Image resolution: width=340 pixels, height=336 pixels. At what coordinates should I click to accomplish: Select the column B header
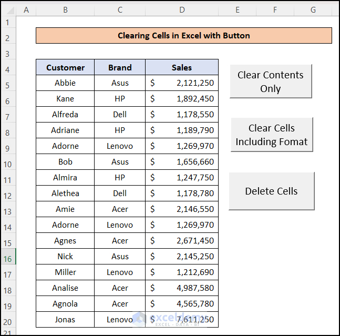65,9
